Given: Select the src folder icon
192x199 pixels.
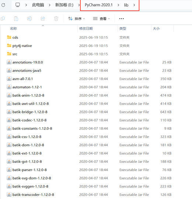Looking at the screenshot, I should tap(9, 54).
